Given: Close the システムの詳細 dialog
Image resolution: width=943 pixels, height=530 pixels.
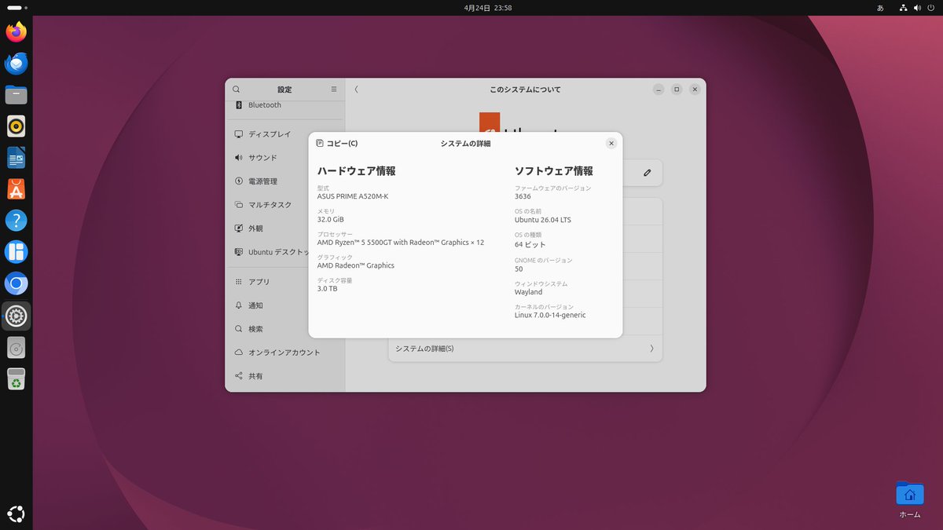Looking at the screenshot, I should [611, 144].
